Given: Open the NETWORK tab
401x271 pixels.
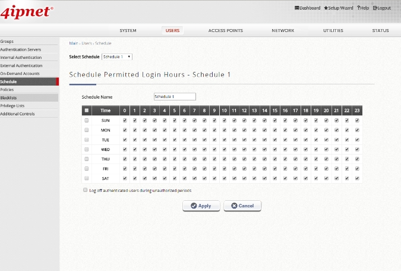Looking at the screenshot, I should (283, 30).
